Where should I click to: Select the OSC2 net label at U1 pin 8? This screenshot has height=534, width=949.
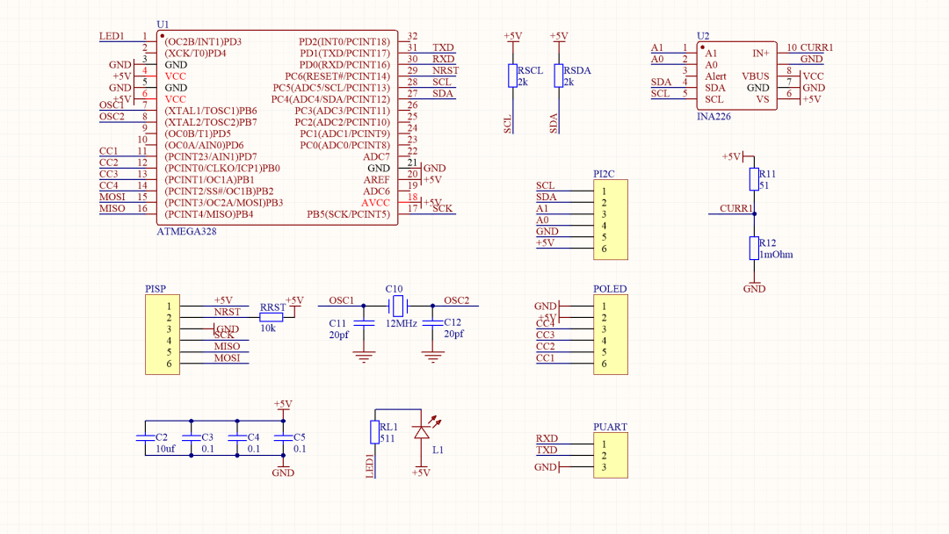click(112, 116)
